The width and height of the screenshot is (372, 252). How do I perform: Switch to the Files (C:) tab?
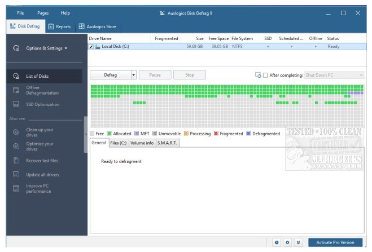click(x=119, y=143)
